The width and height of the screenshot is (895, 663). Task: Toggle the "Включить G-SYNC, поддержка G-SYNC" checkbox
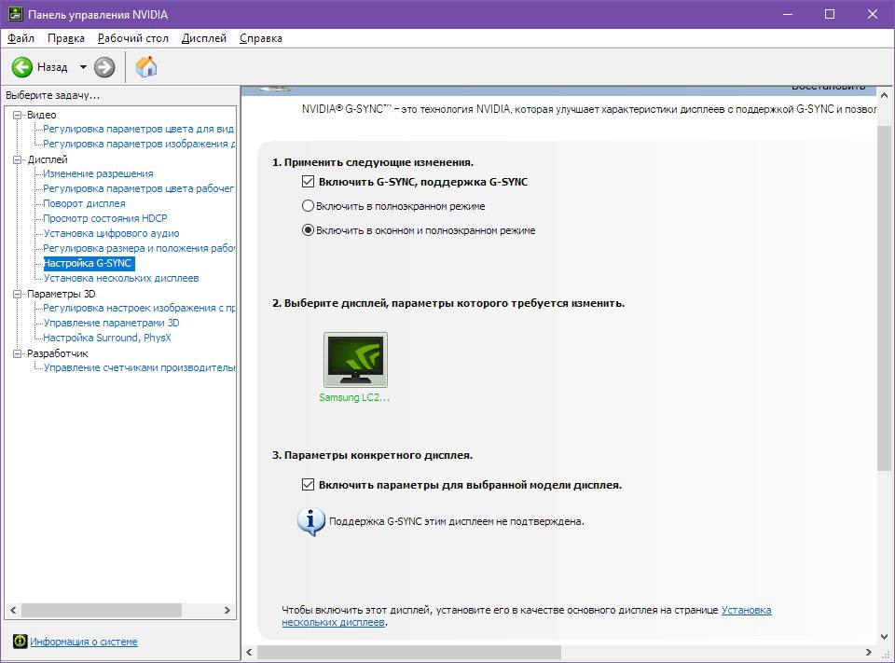308,182
